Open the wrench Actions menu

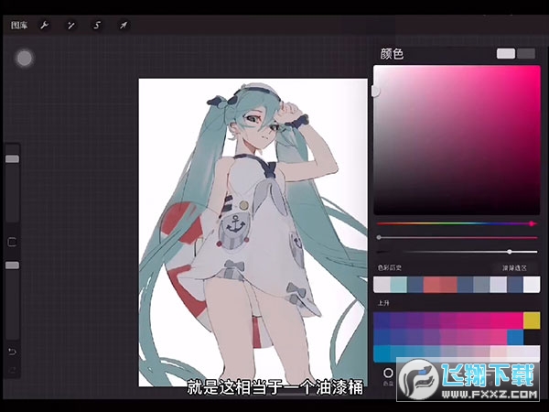[x=45, y=26]
